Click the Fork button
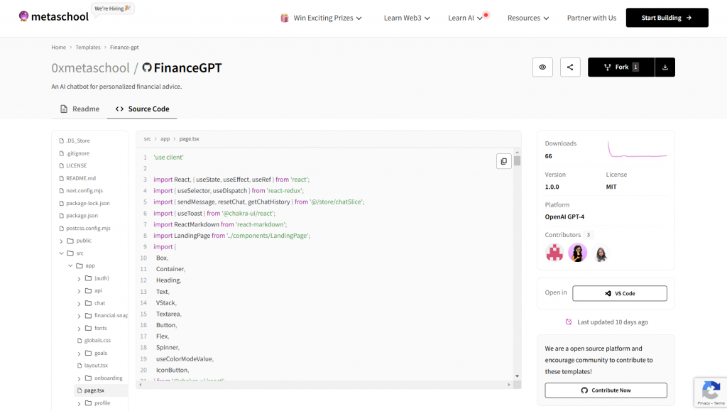Screen dimensions: 727x411 coord(621,67)
